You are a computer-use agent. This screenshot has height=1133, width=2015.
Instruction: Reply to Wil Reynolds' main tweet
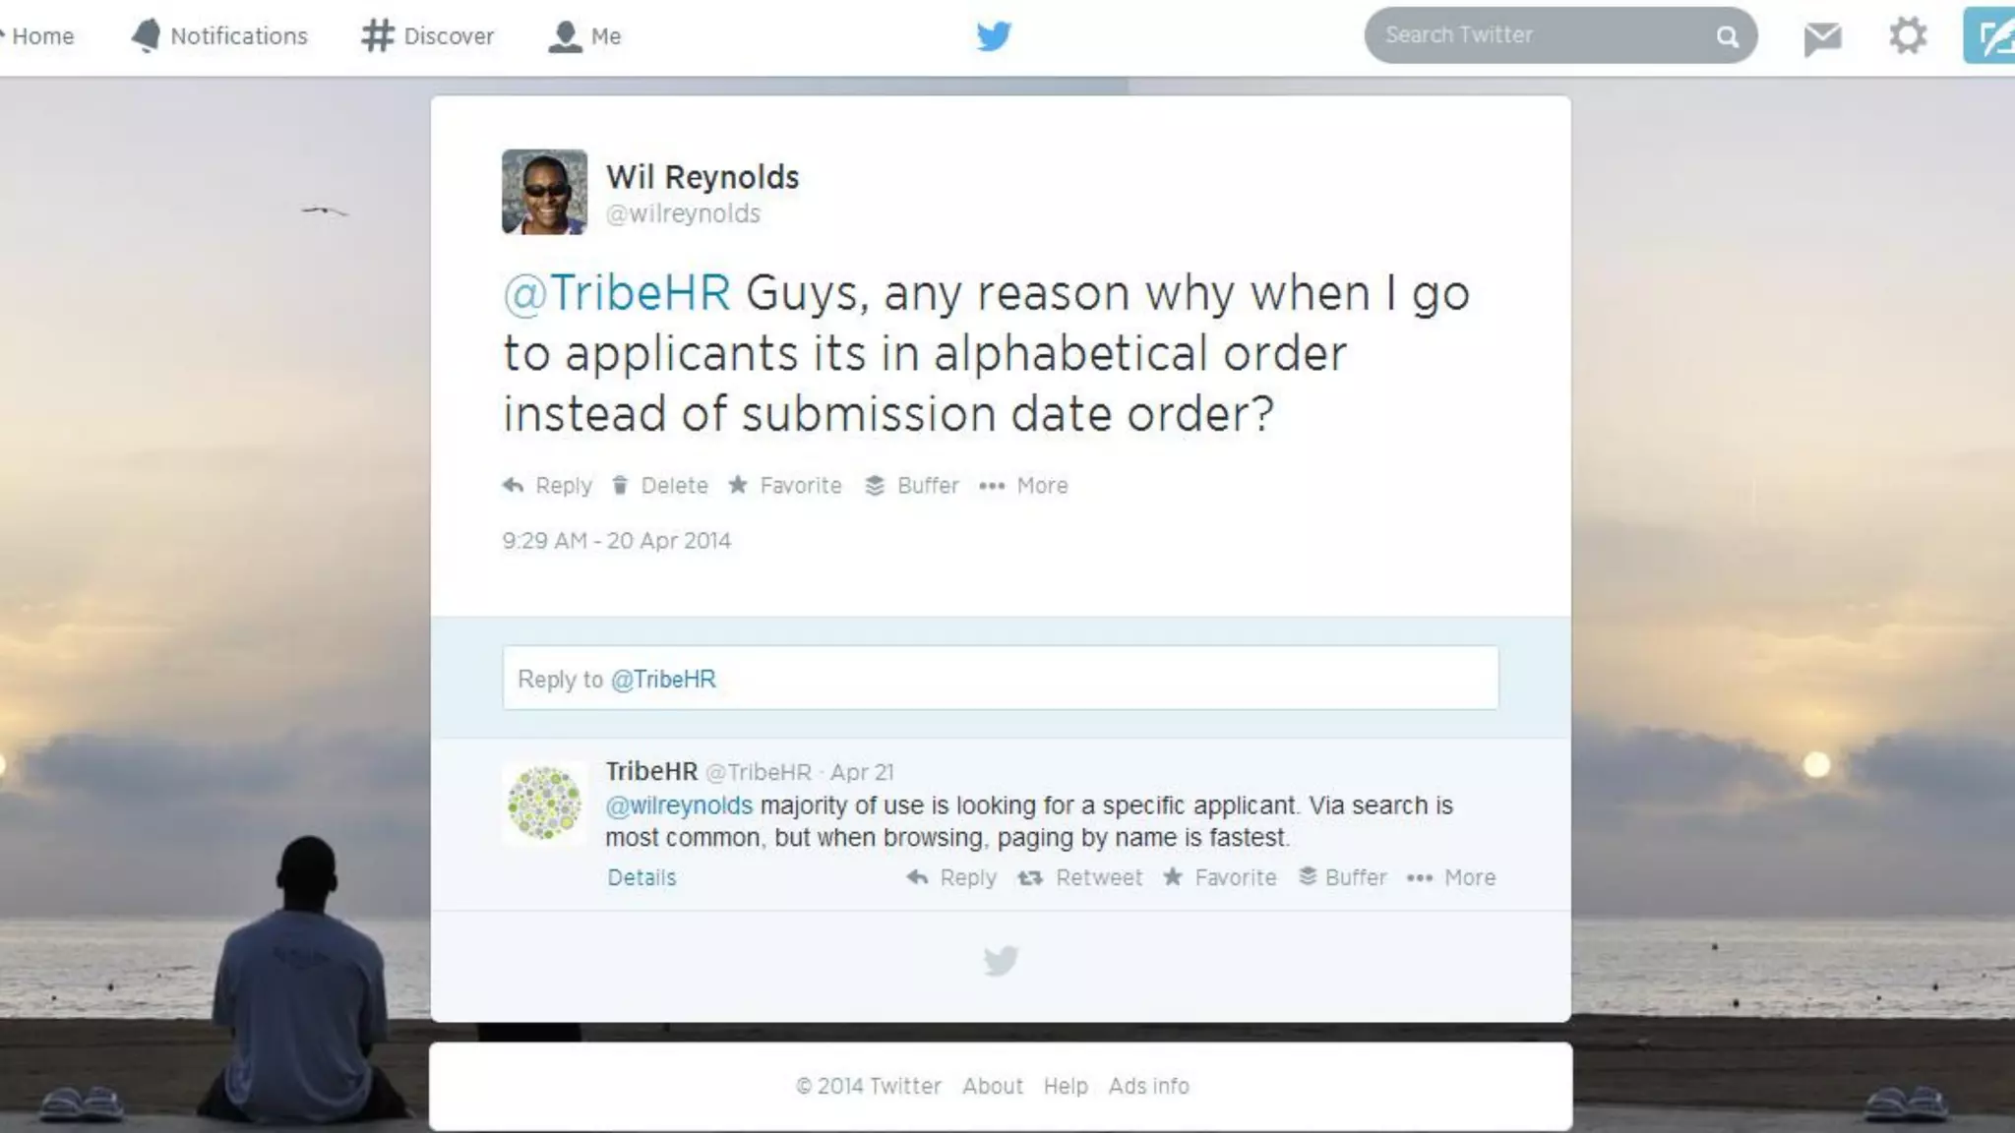pyautogui.click(x=548, y=486)
